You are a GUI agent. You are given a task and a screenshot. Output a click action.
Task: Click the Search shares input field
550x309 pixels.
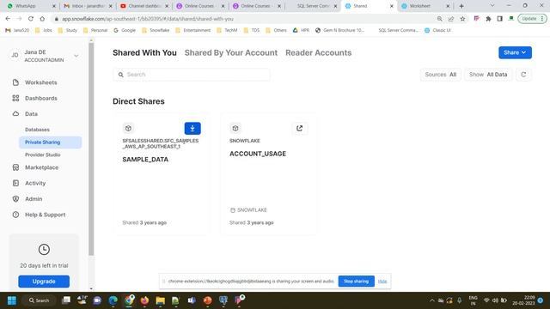click(x=192, y=75)
